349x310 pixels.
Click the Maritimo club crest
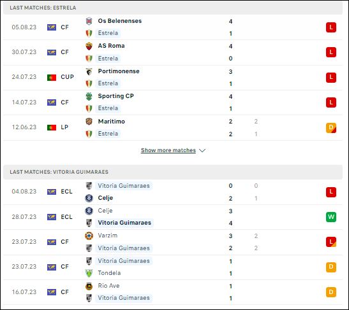click(89, 122)
